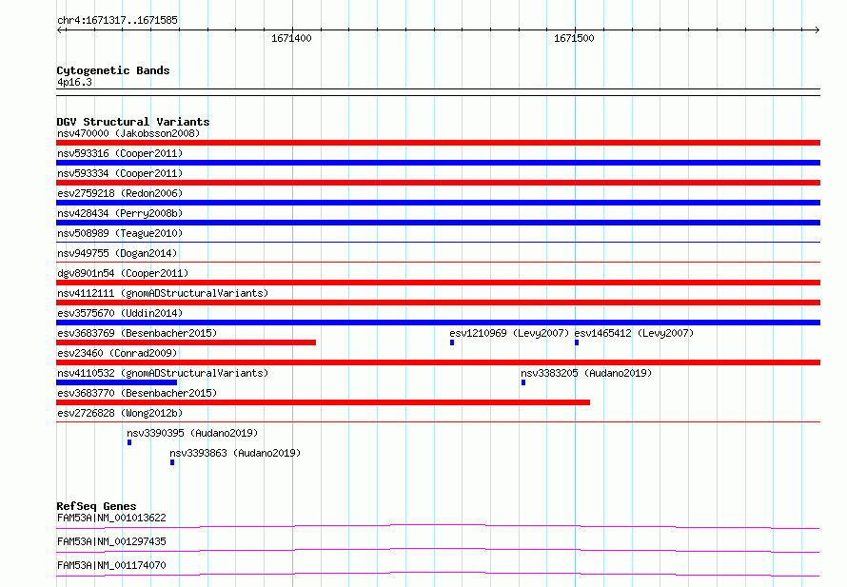
Task: Open FAM53A|NM_001174070 gene label
Action: [111, 565]
